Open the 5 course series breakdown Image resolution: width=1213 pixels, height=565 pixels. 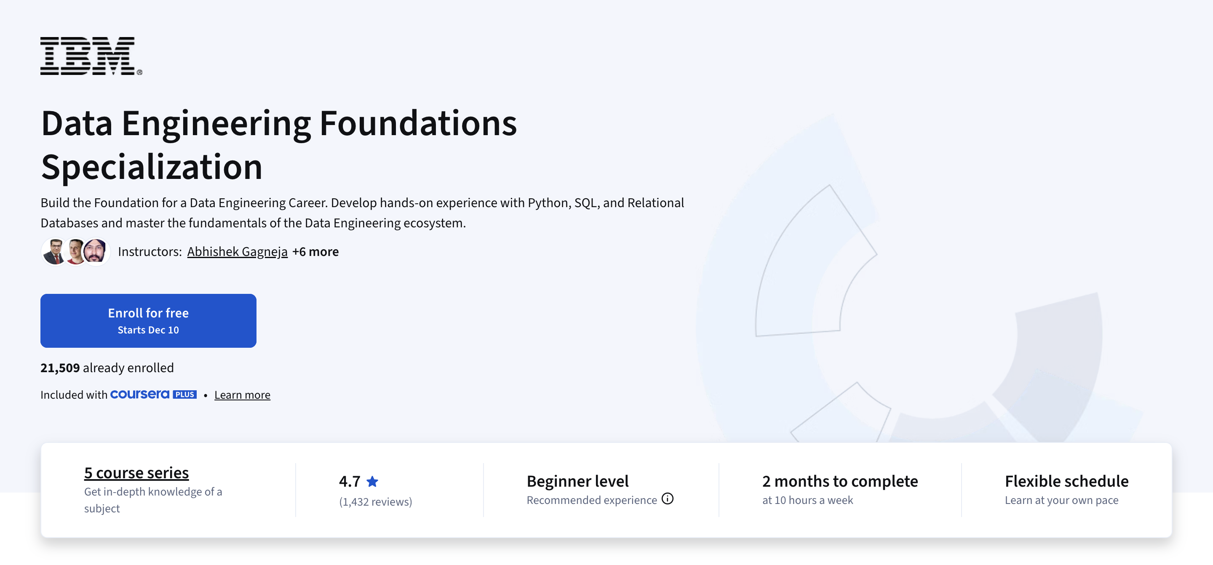pos(136,473)
